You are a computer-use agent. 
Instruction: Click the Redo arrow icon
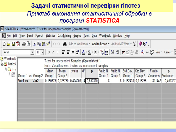coord(59,44)
